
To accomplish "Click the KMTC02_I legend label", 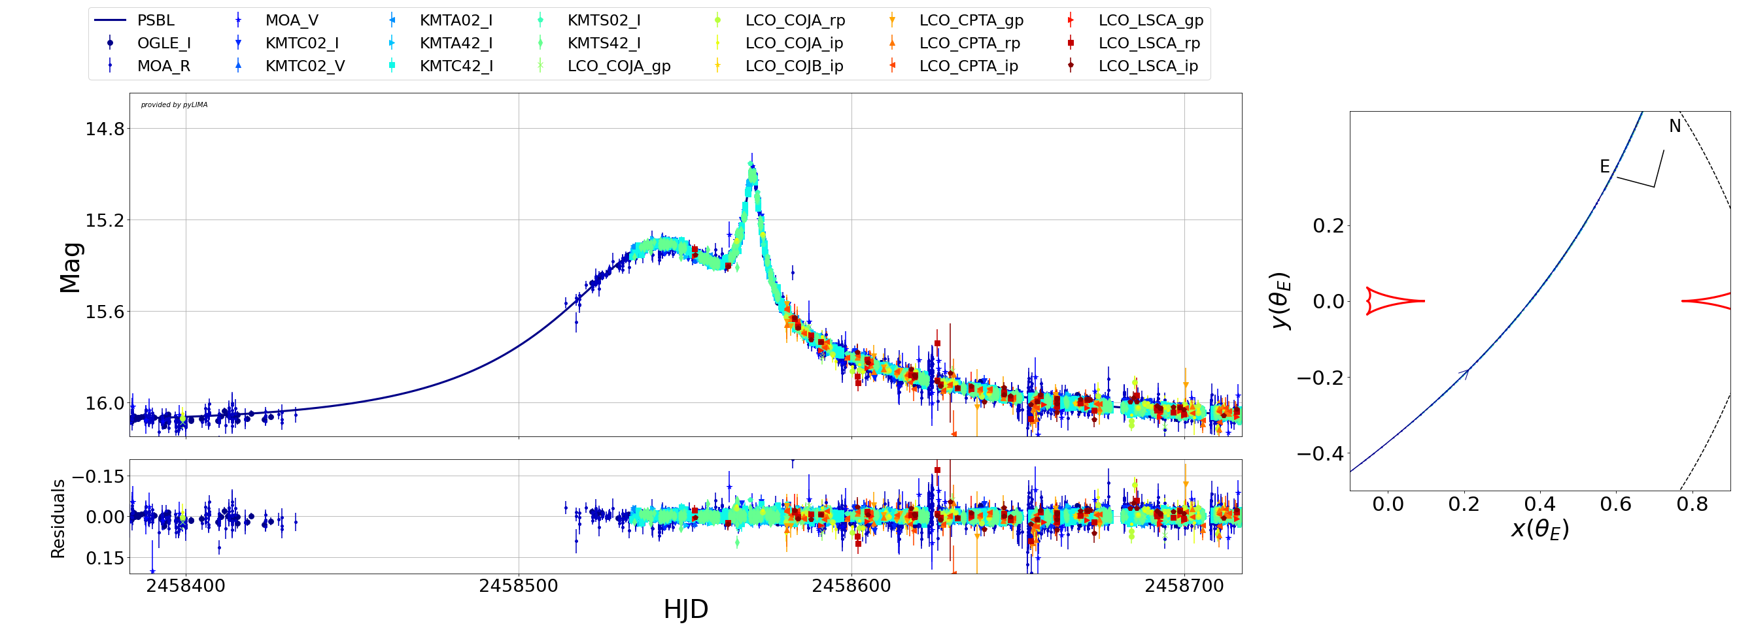I will click(302, 44).
